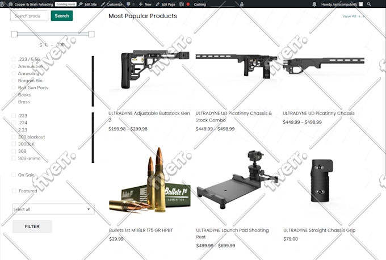The height and width of the screenshot is (260, 386).
Task: Click the $199.98 – $299.98 price text
Action: [x=128, y=129]
